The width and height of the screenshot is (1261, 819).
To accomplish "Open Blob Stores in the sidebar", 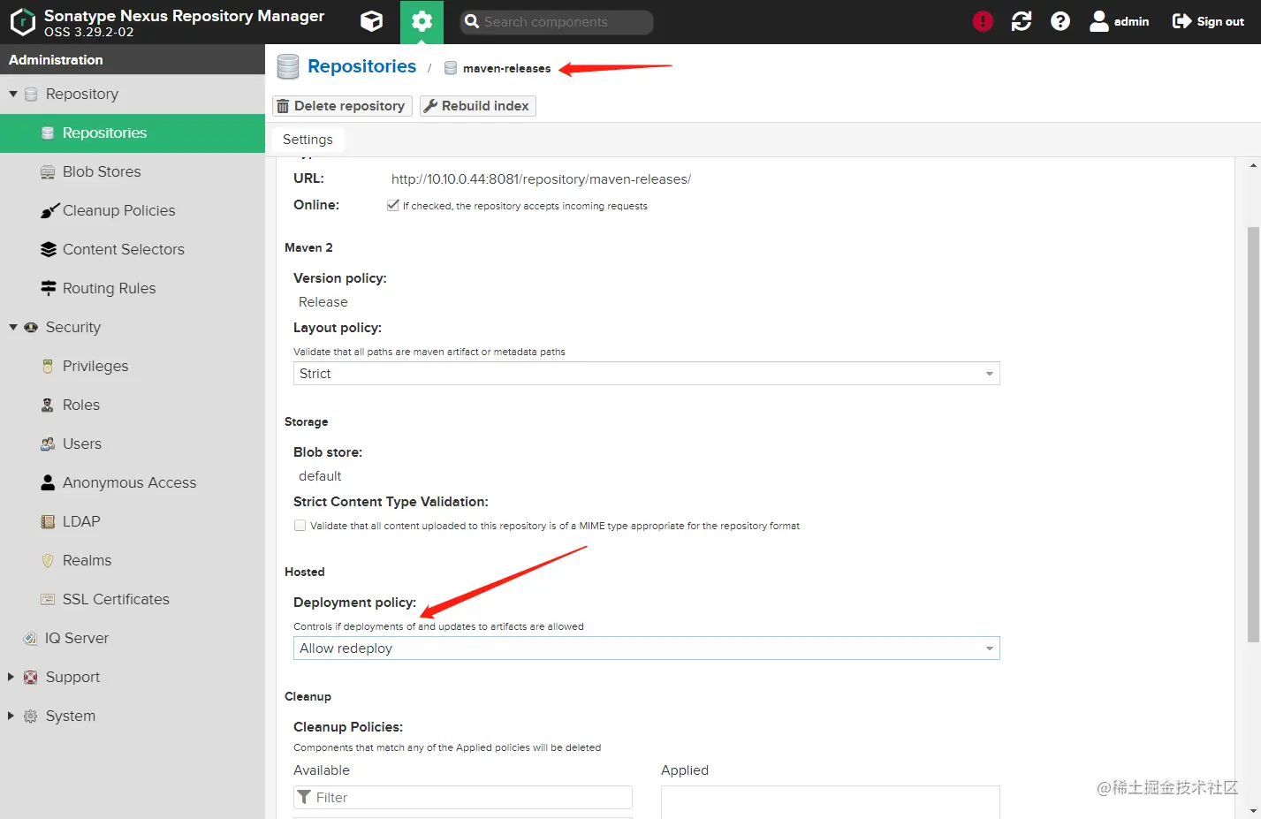I will (133, 171).
